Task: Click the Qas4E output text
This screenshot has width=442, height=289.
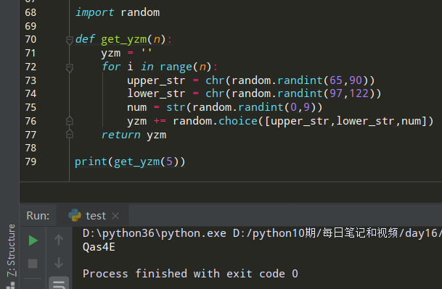Action: [99, 247]
